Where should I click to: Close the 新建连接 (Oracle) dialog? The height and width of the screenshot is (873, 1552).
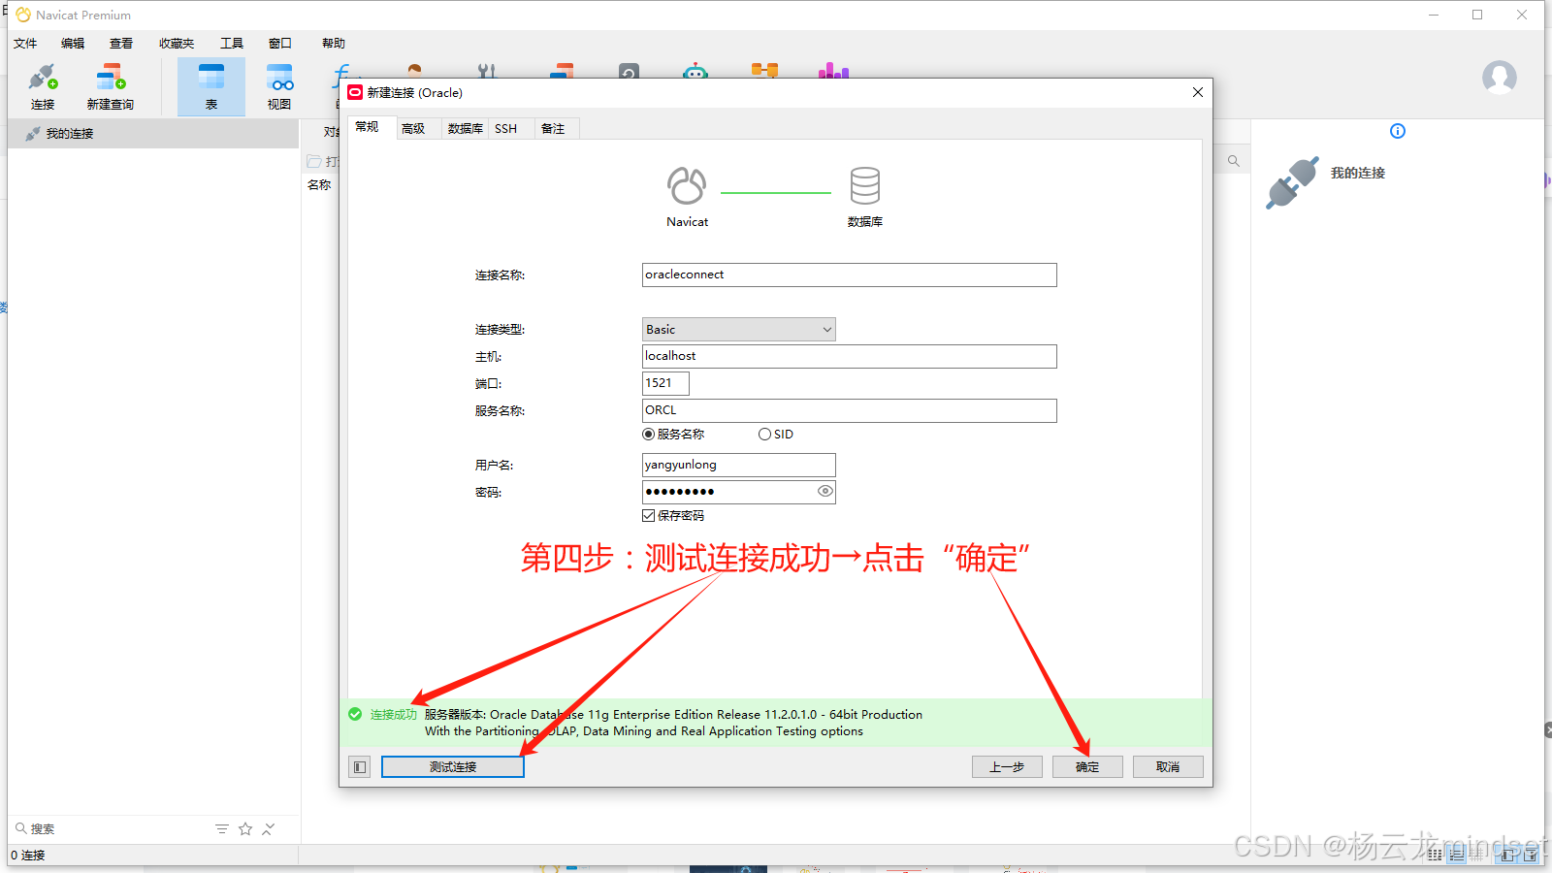[x=1198, y=92]
